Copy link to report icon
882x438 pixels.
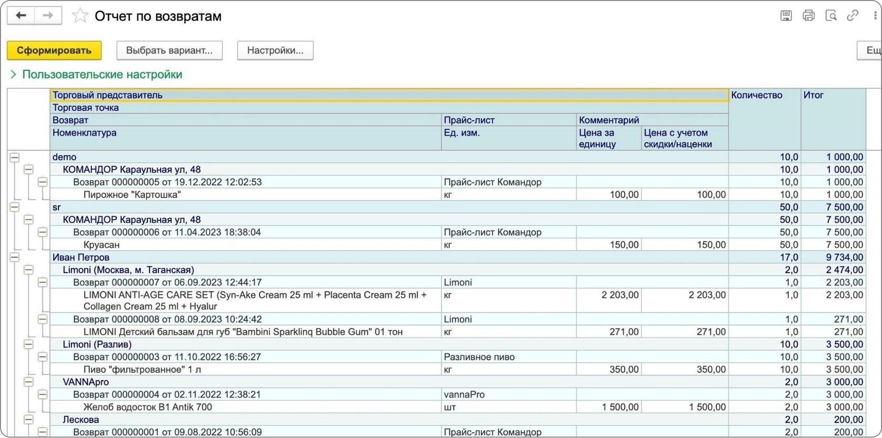(853, 16)
